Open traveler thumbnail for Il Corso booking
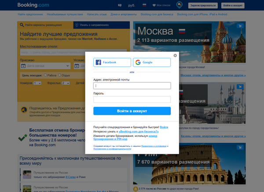The width and height of the screenshot is (264, 192). tap(27, 174)
